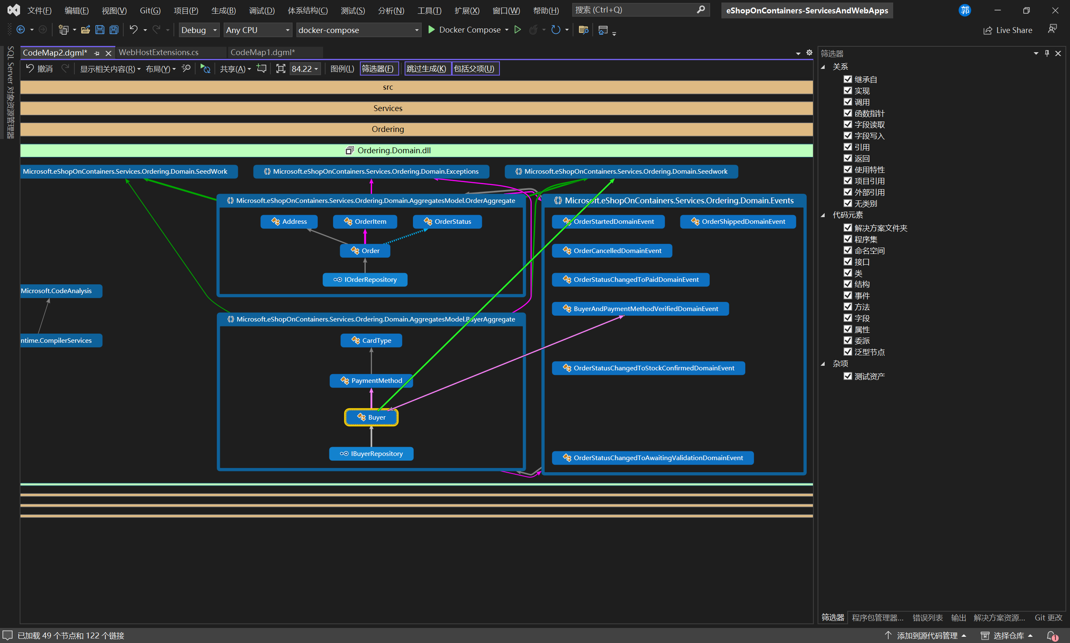This screenshot has height=643, width=1070.
Task: Click the add comment icon in code map toolbar
Action: [x=262, y=68]
